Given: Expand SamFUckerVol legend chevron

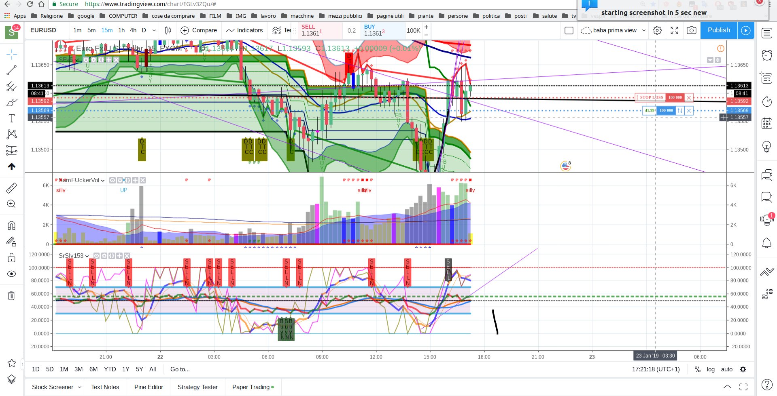Looking at the screenshot, I should click(x=103, y=181).
